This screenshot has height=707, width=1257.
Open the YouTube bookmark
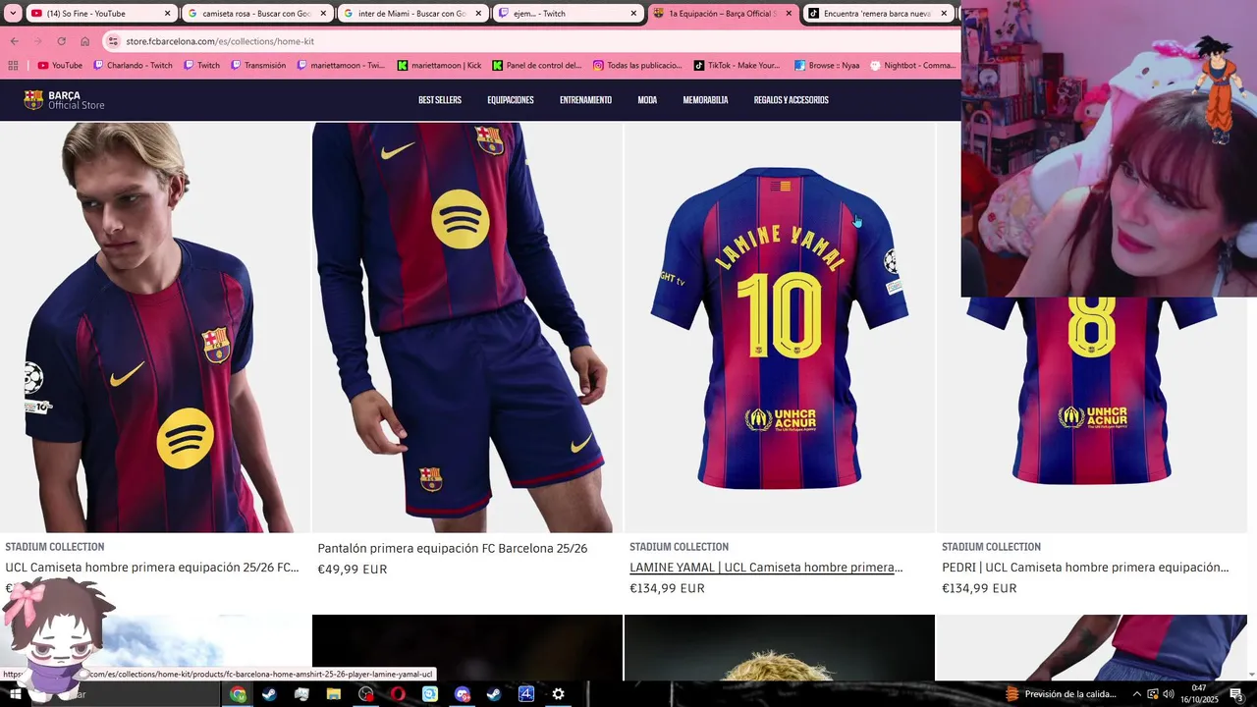[60, 66]
